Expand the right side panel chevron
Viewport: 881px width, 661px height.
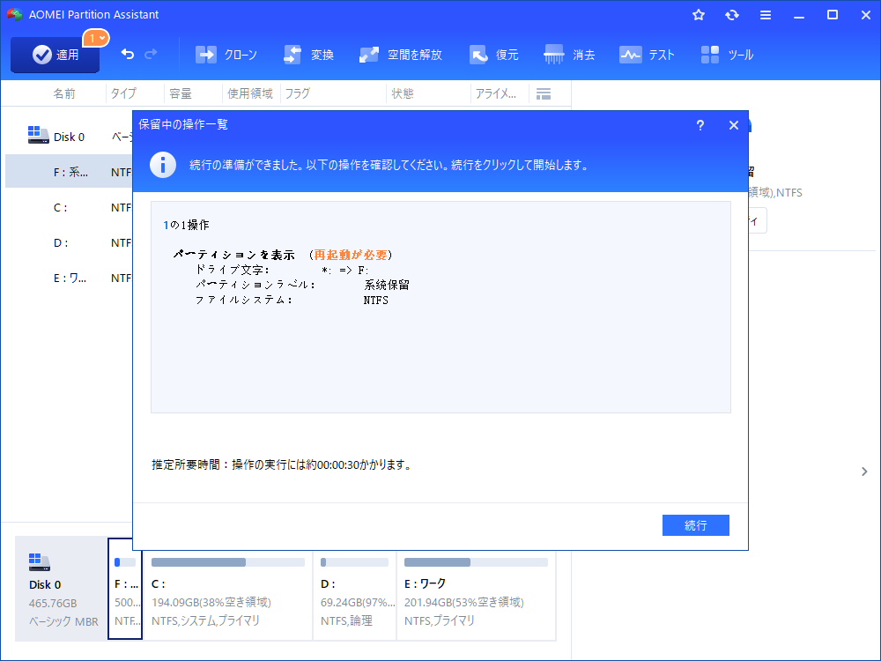point(864,472)
